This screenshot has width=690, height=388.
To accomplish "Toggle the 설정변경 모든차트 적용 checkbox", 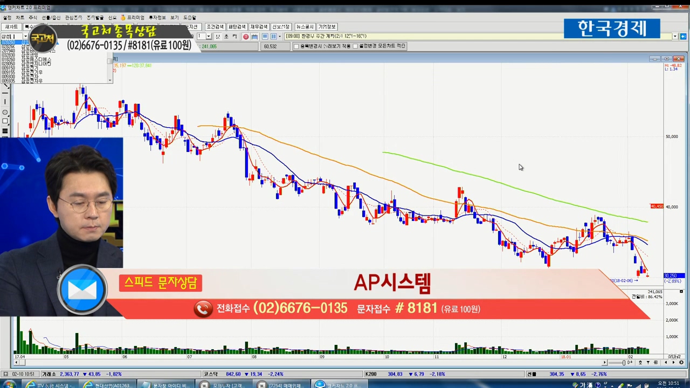I will [355, 46].
